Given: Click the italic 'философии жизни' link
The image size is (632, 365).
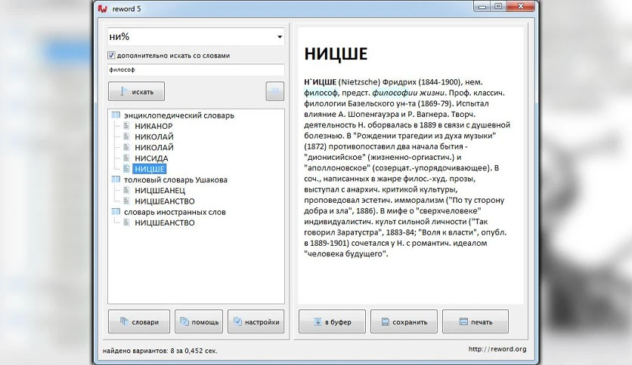Looking at the screenshot, I should point(408,93).
